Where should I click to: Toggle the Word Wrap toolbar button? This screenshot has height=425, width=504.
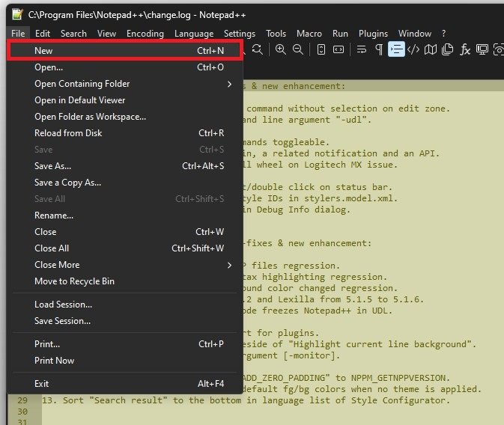(362, 49)
